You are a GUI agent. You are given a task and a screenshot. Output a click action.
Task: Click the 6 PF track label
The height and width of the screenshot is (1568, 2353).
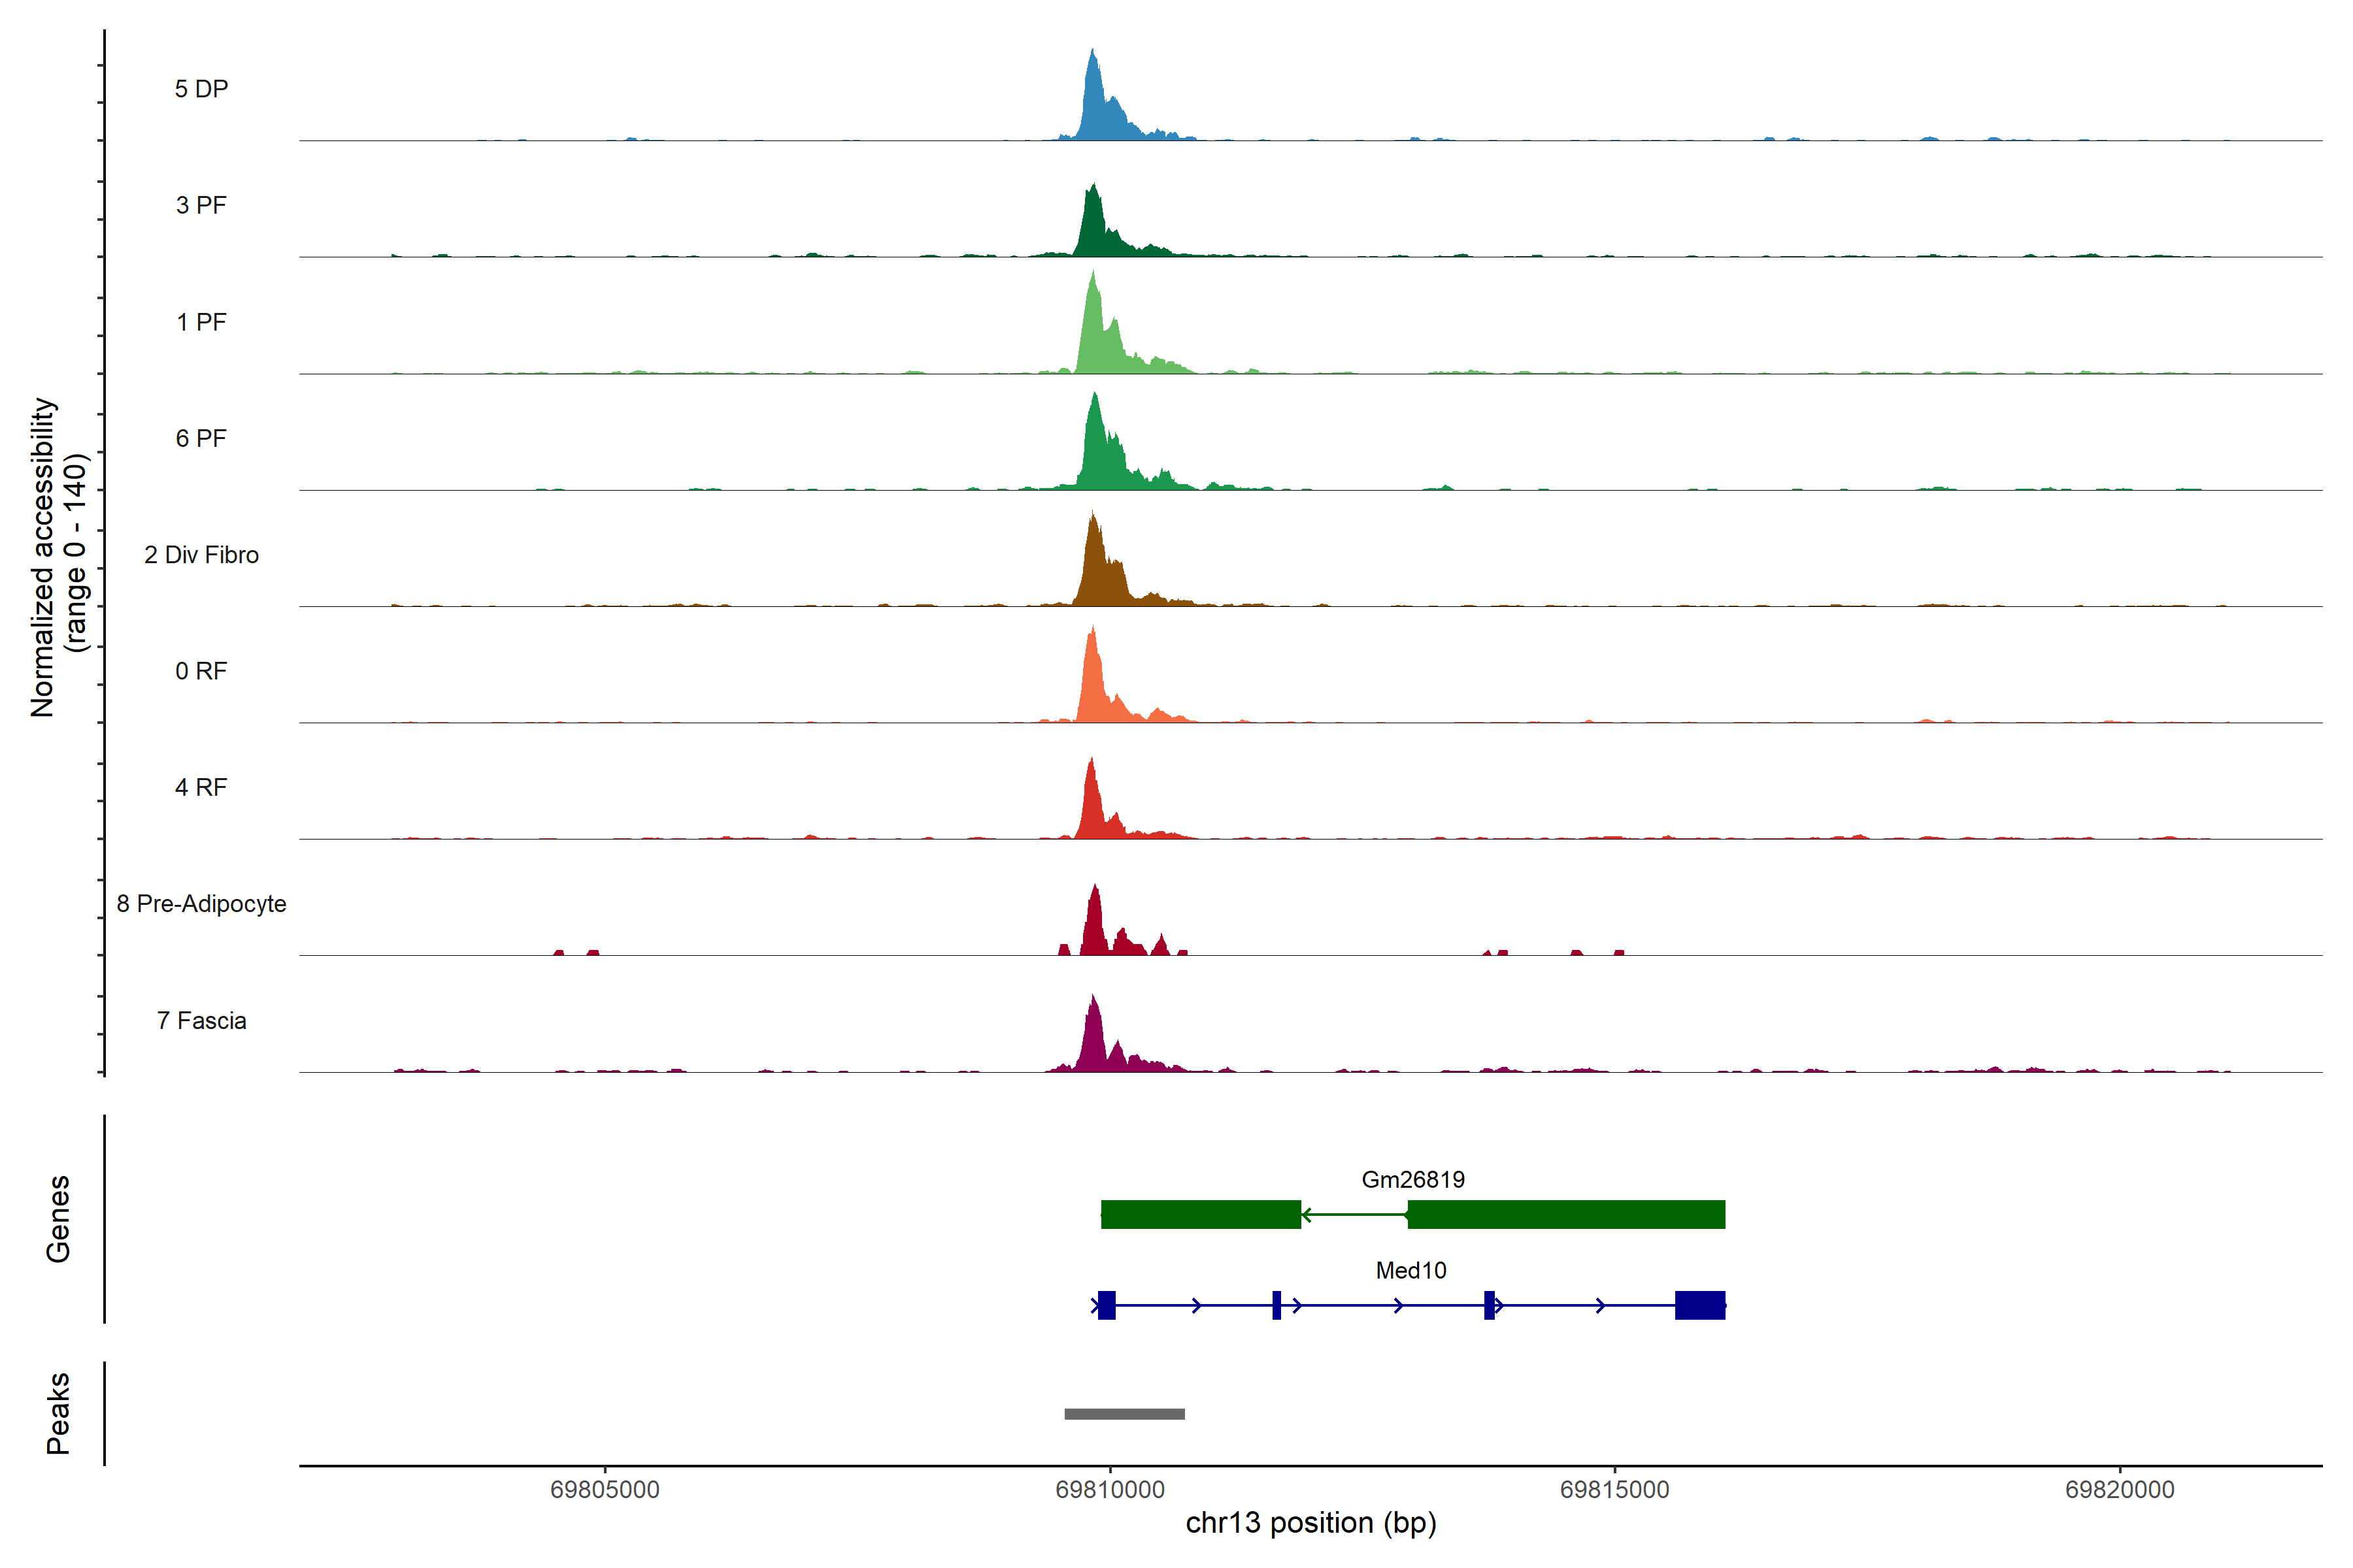point(201,438)
